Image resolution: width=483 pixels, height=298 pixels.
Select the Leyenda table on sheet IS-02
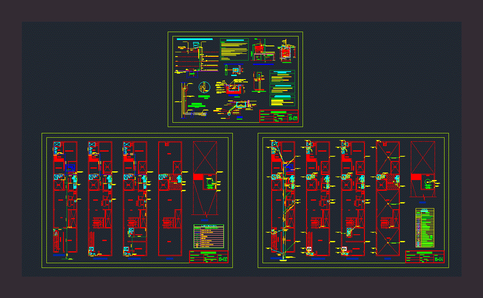coord(209,236)
